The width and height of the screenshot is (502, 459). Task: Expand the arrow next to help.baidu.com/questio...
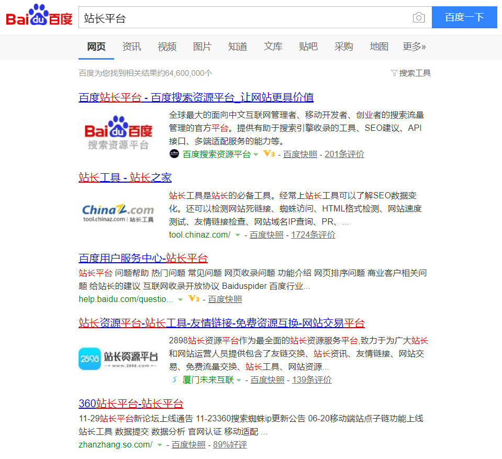click(x=181, y=299)
